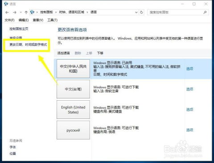Open the 文件(F) menu
The image size is (214, 163).
point(9,20)
